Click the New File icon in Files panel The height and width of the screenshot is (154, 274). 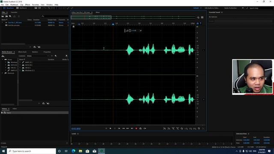(10, 16)
